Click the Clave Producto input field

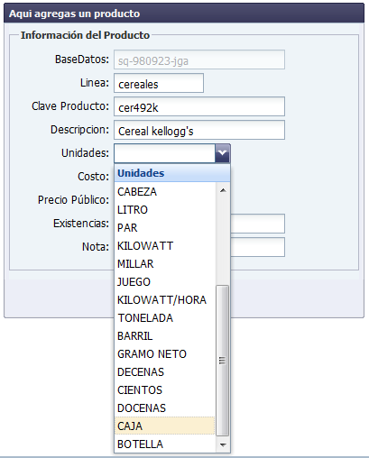[199, 106]
